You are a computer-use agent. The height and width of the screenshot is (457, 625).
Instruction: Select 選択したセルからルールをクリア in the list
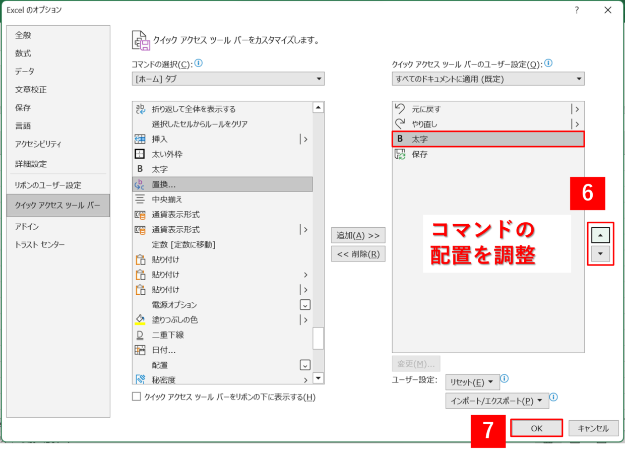tap(222, 124)
